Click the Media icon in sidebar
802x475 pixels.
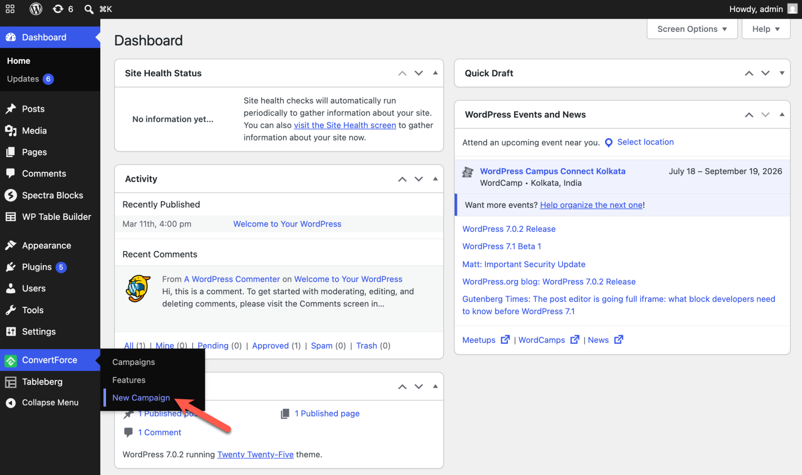pos(10,130)
